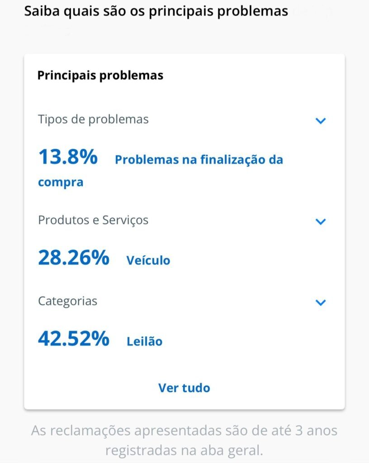The height and width of the screenshot is (463, 369).
Task: Select the Veículo link
Action: coord(148,260)
